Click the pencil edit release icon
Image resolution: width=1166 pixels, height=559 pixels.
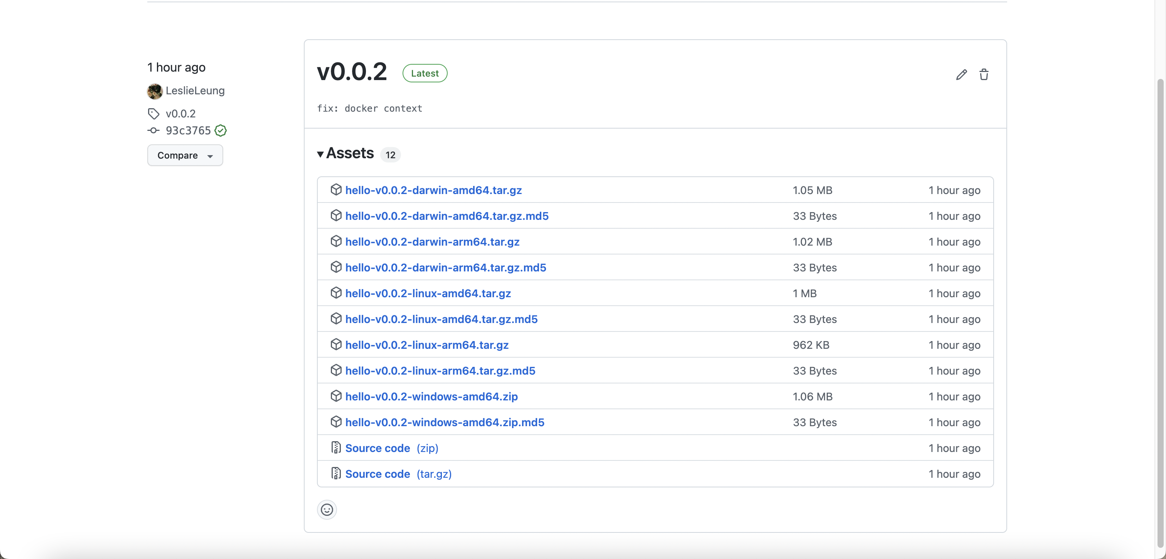[x=961, y=75]
